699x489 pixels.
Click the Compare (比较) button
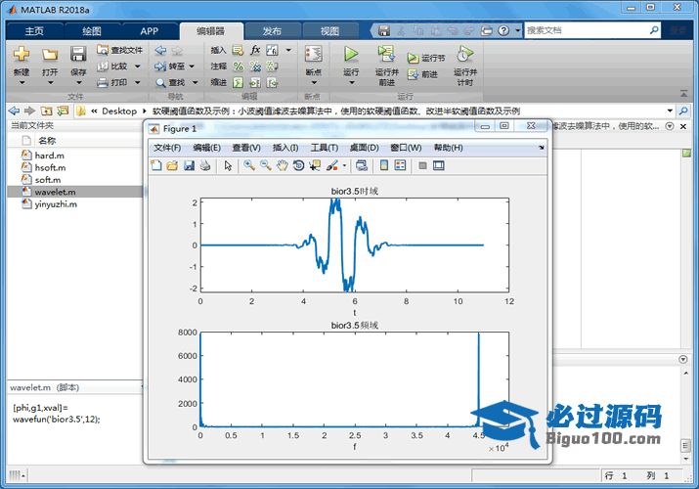(112, 67)
